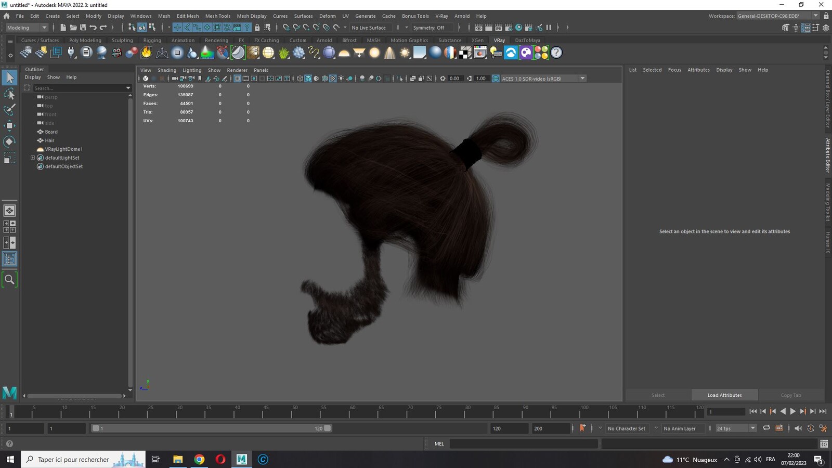Viewport: 832px width, 468px height.
Task: Select the Beard node in Outliner
Action: click(x=51, y=132)
